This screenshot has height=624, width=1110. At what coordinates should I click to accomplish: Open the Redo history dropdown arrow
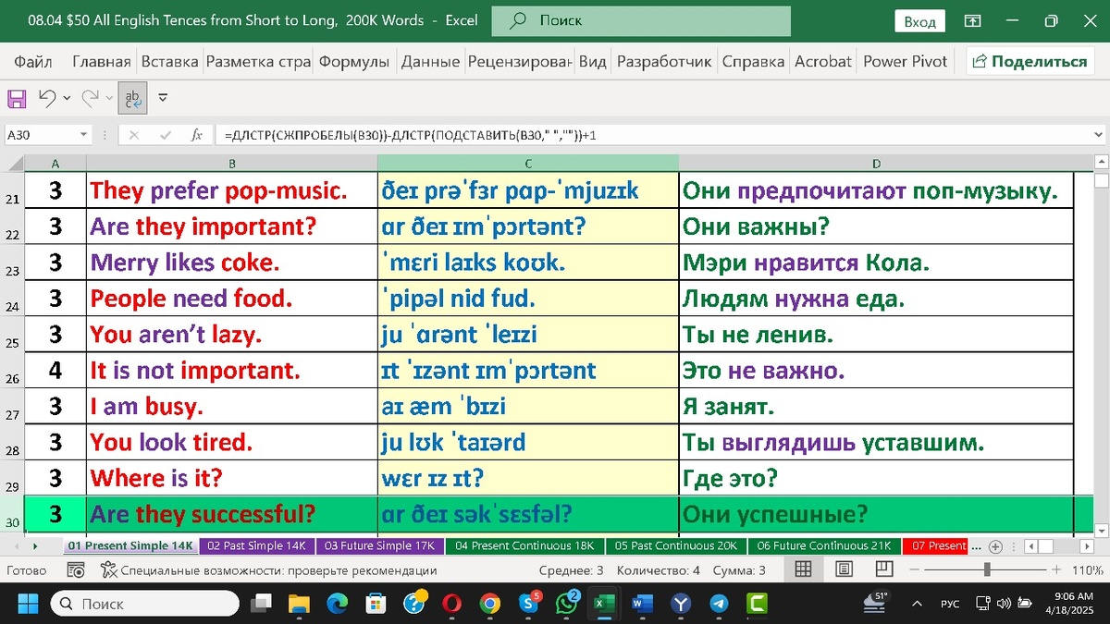108,98
